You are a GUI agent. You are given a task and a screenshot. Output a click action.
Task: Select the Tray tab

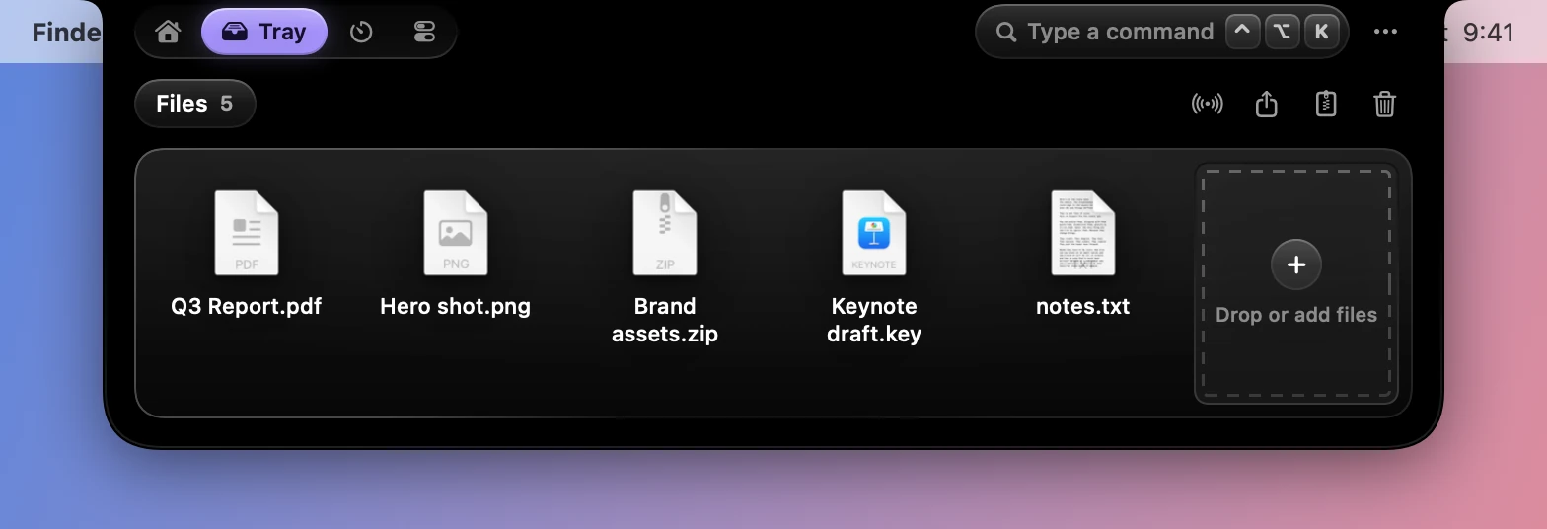pyautogui.click(x=264, y=32)
